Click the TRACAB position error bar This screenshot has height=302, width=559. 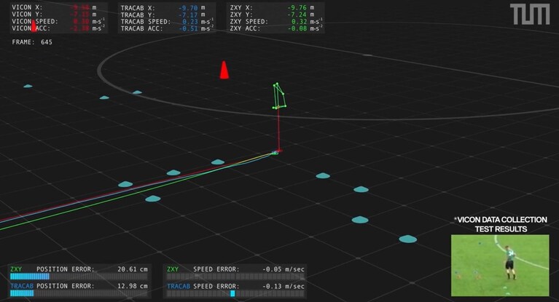79,293
